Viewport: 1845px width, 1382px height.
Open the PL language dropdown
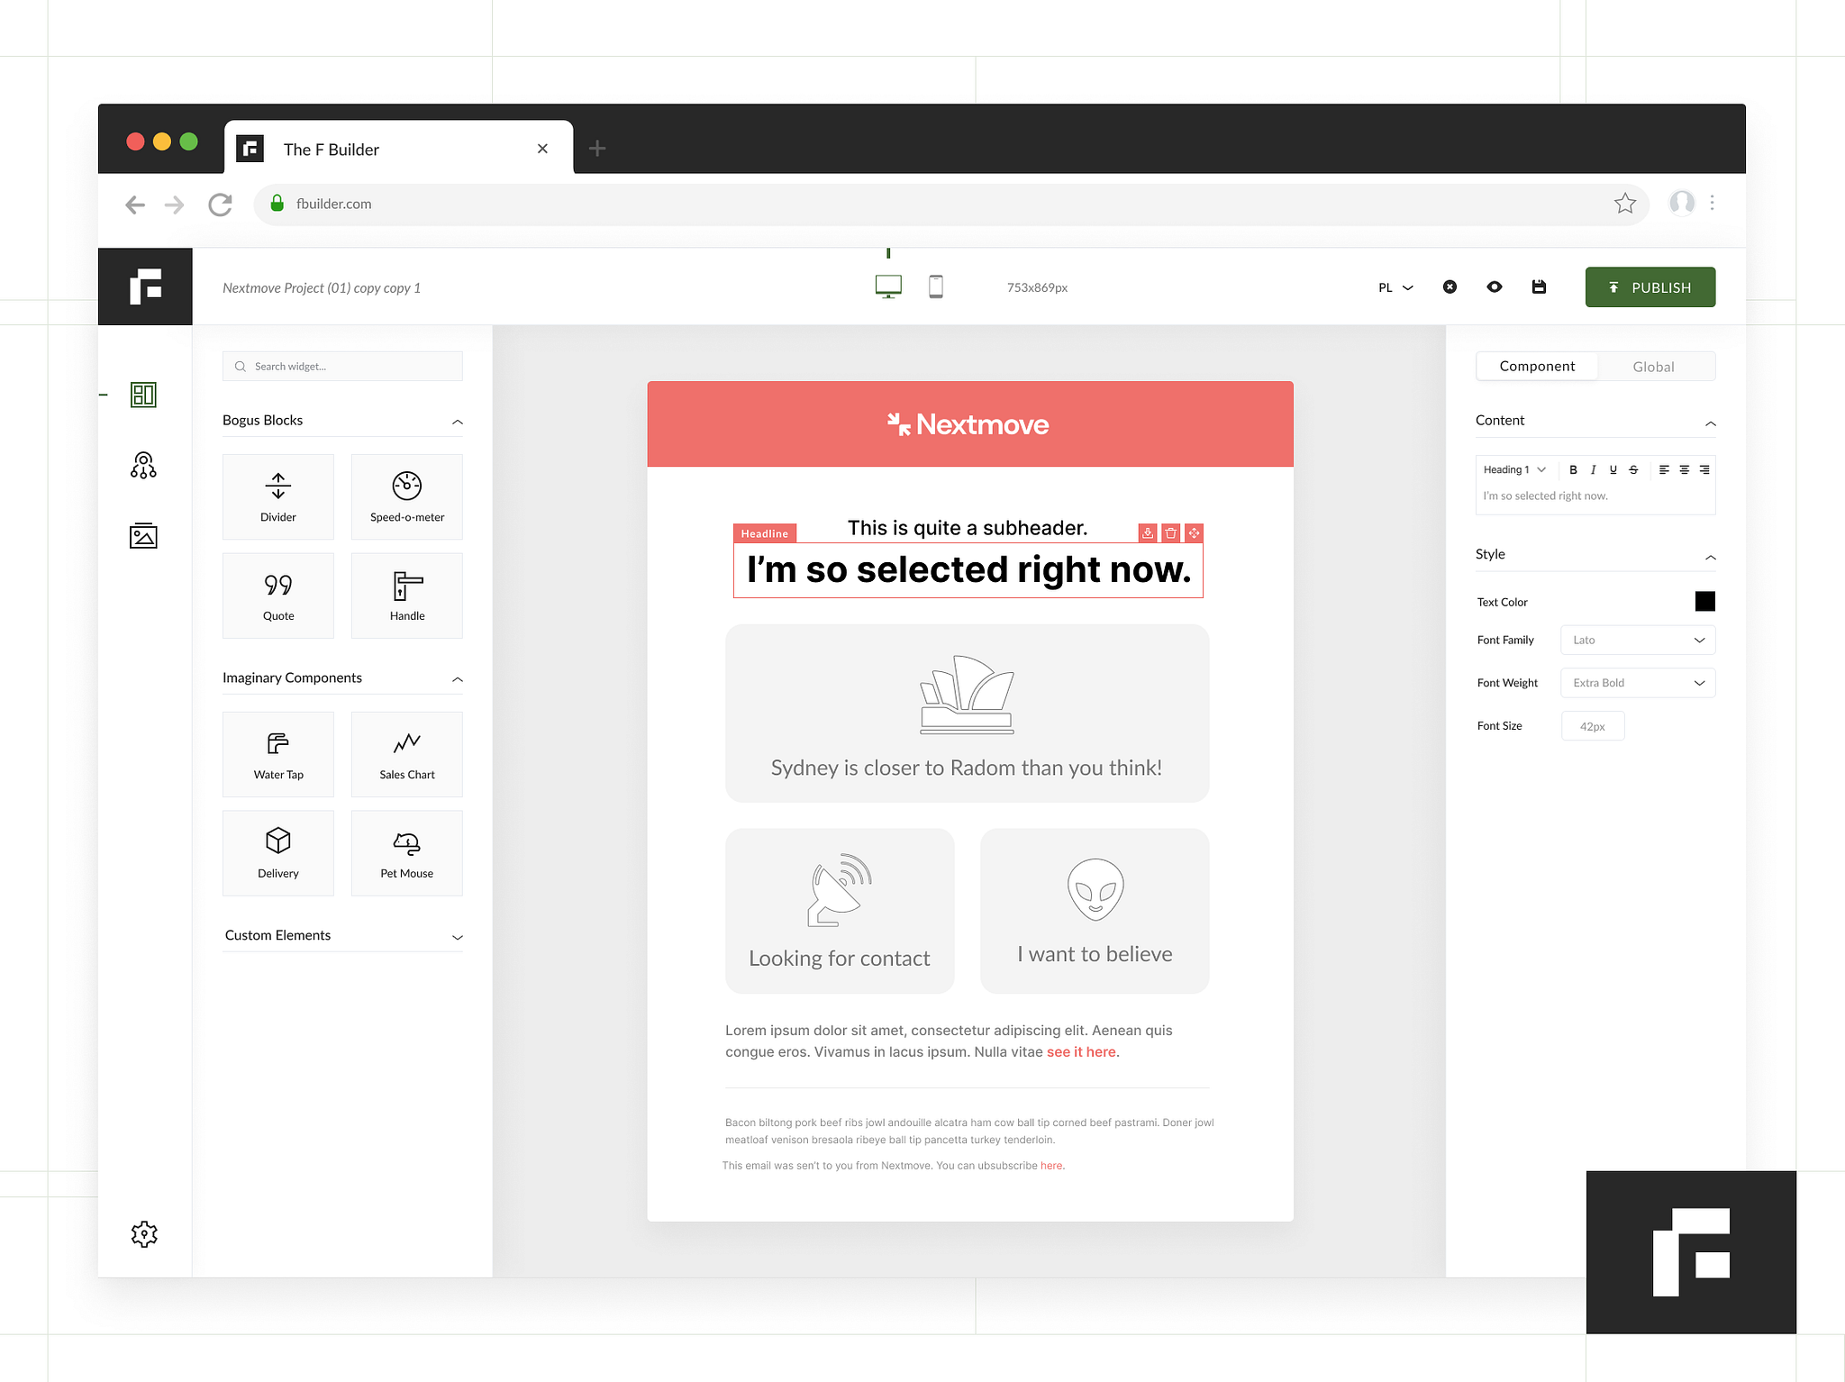pos(1395,287)
